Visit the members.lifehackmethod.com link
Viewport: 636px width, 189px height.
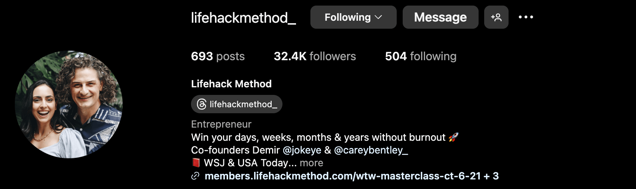pos(342,176)
